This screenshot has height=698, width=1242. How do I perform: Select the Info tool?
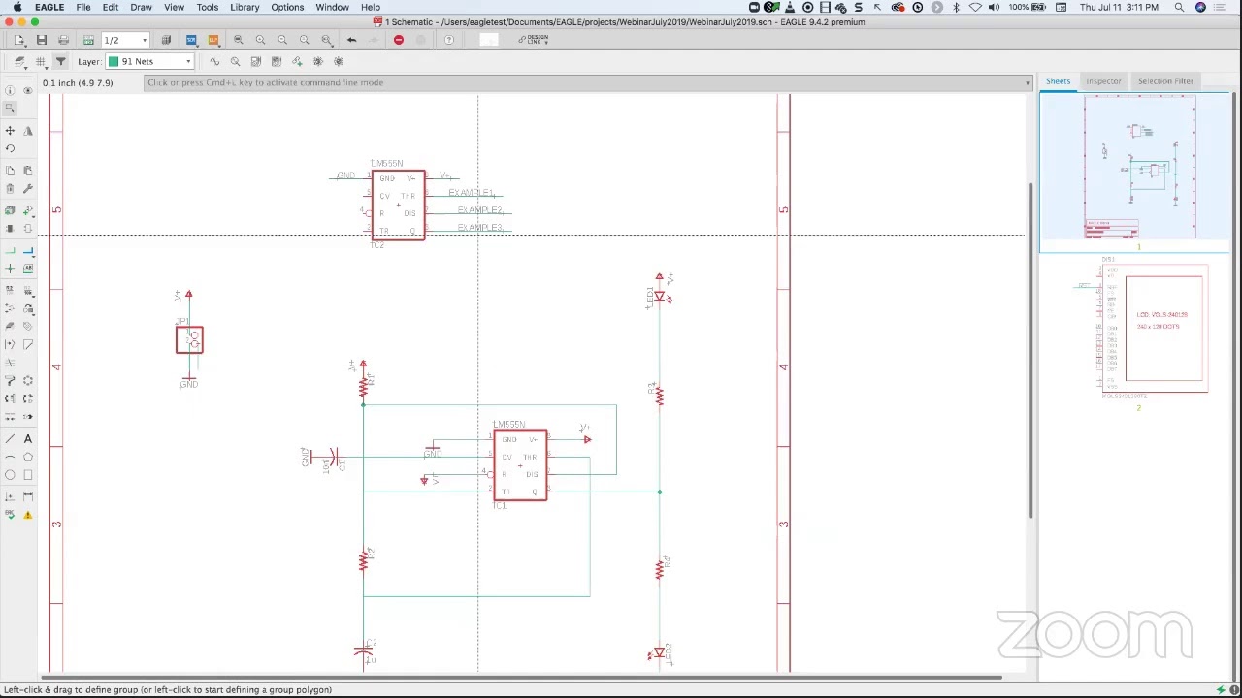coord(10,90)
